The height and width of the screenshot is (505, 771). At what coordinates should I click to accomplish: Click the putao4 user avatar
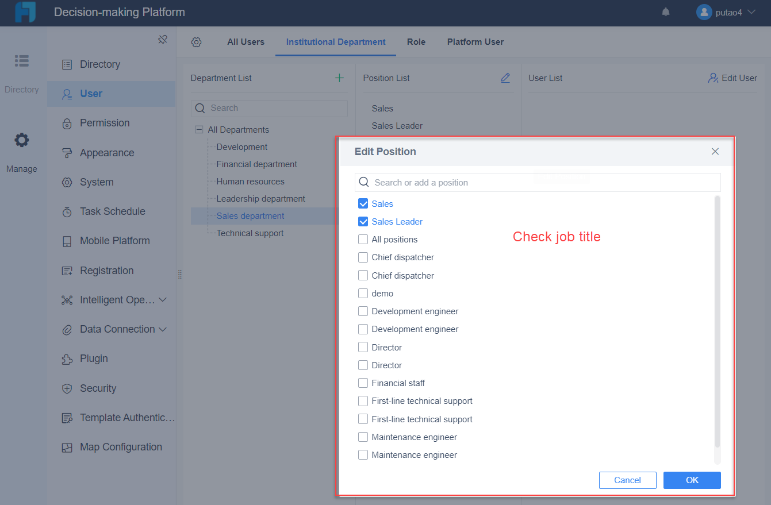[704, 12]
